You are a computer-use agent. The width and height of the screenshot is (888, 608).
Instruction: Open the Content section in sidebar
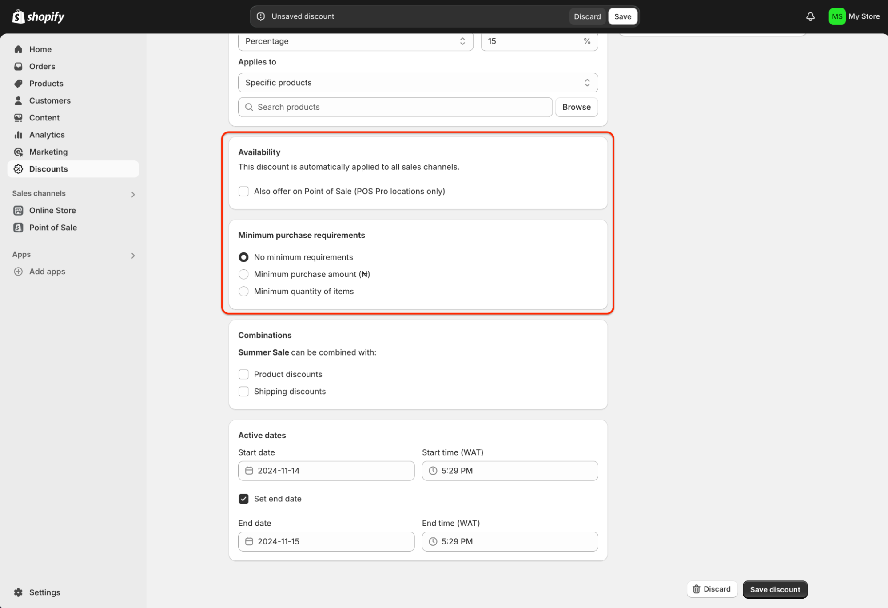click(44, 117)
